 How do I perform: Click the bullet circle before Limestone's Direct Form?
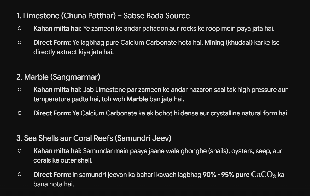coord(20,42)
